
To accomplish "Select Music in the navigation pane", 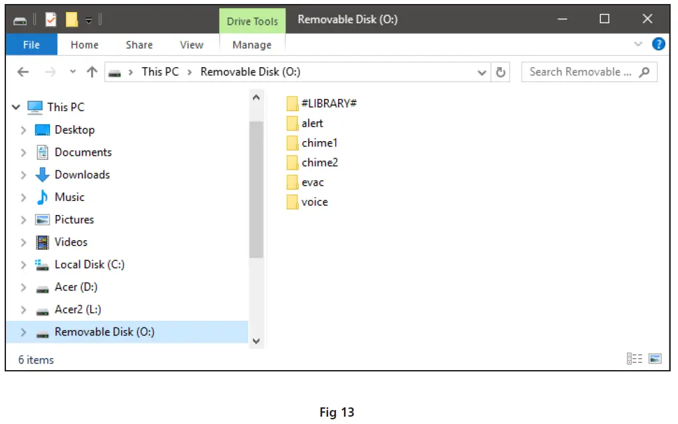I will pos(69,197).
